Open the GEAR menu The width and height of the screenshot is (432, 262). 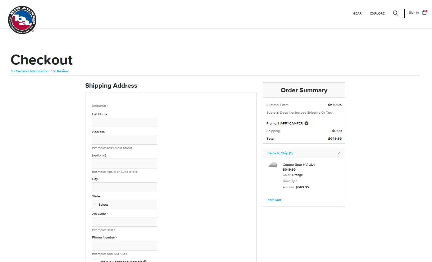tap(357, 14)
